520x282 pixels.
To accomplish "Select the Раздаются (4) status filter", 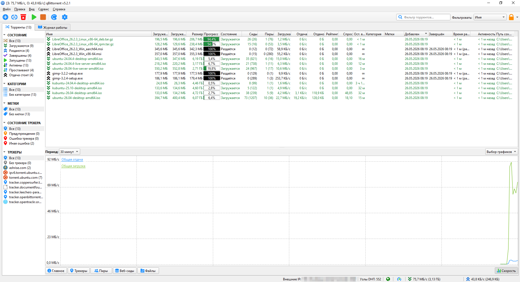I will pos(23,51).
